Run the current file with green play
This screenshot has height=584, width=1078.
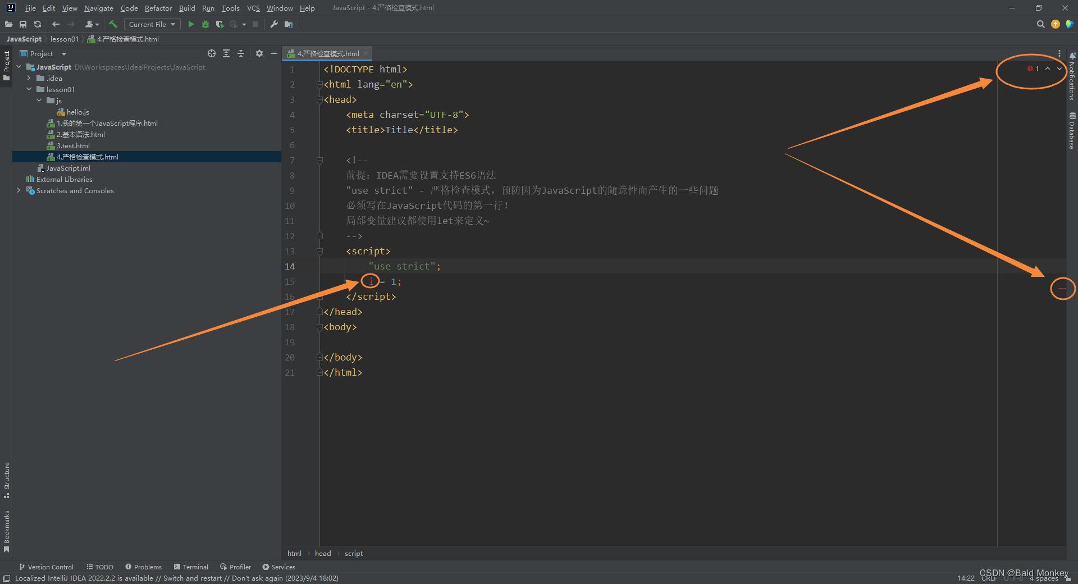pyautogui.click(x=191, y=24)
